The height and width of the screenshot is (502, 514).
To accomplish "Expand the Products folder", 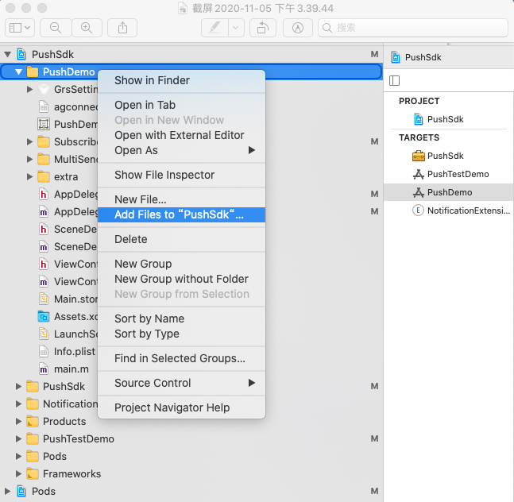I will tap(19, 422).
